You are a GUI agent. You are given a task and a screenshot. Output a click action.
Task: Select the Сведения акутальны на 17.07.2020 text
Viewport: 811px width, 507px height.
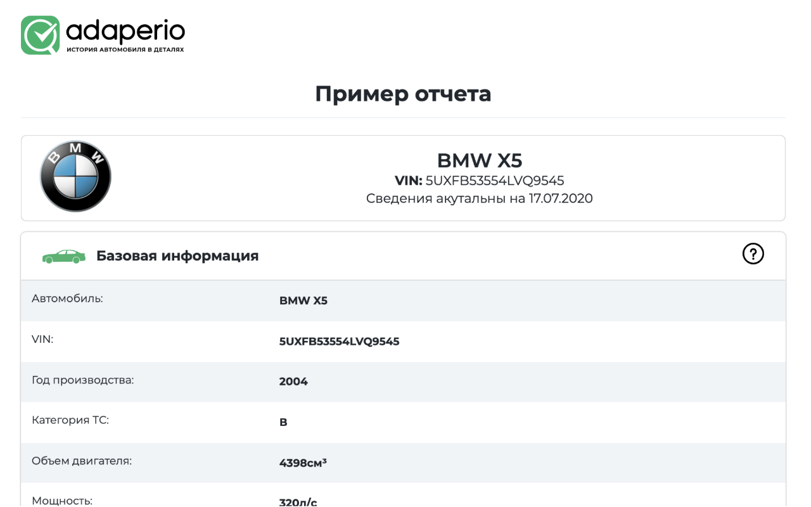480,198
